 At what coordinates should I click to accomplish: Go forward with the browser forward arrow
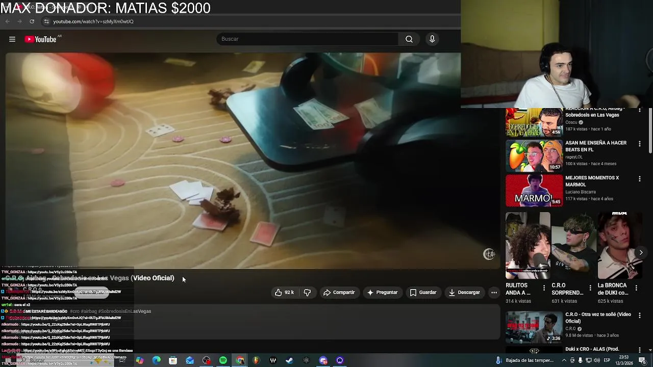[19, 21]
